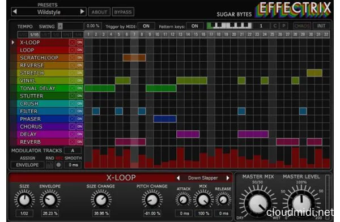
Task: Open the ABOUT dialog
Action: pos(99,12)
